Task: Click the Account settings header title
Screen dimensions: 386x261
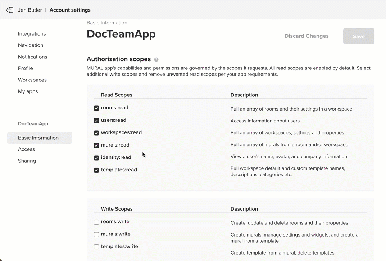Action: (70, 10)
